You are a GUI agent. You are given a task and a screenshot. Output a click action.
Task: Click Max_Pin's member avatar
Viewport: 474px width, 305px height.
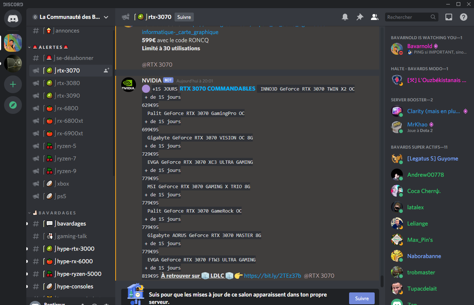tap(397, 240)
